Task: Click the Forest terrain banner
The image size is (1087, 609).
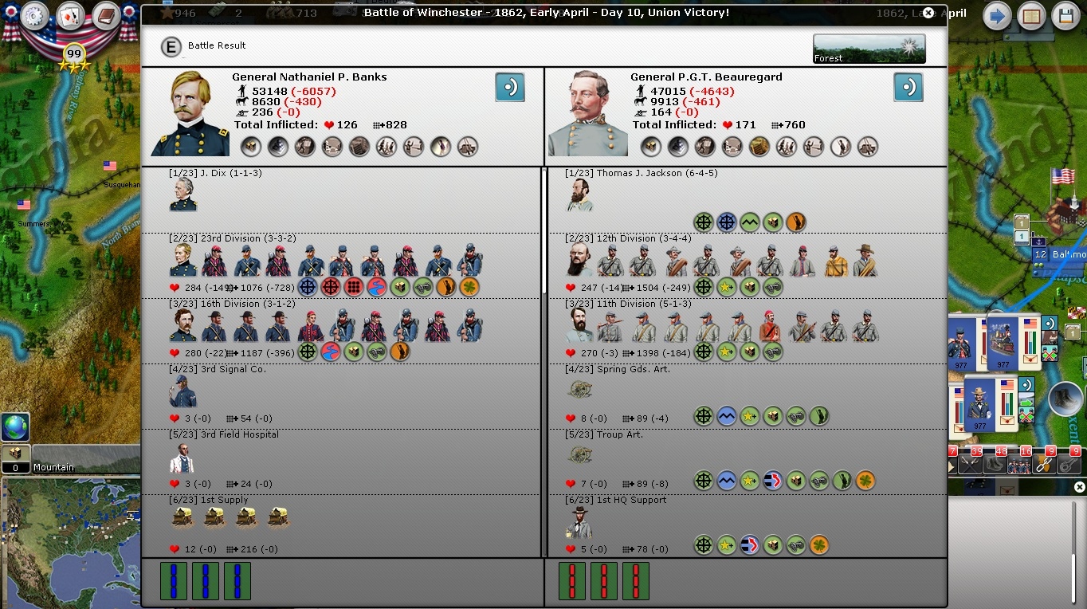Action: click(x=869, y=49)
